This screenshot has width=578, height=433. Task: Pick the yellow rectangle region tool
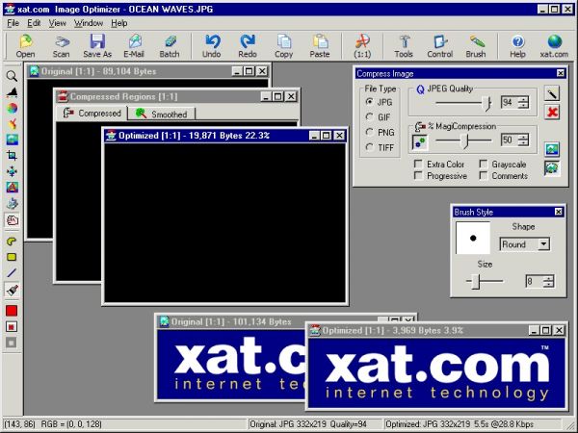pyautogui.click(x=12, y=257)
